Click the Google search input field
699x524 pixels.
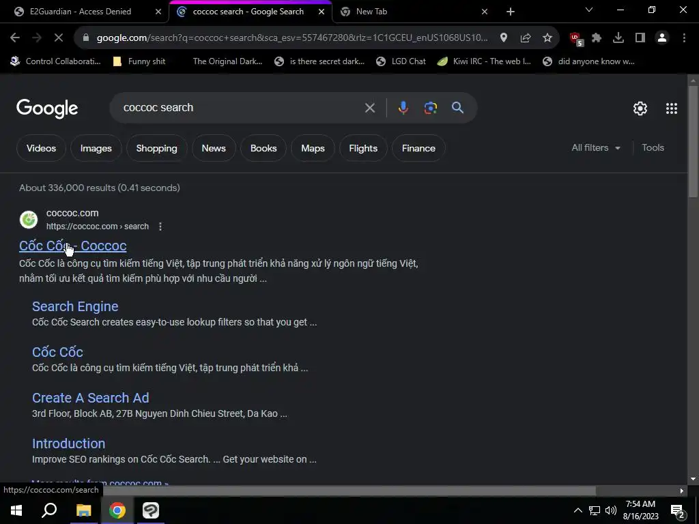coord(241,108)
